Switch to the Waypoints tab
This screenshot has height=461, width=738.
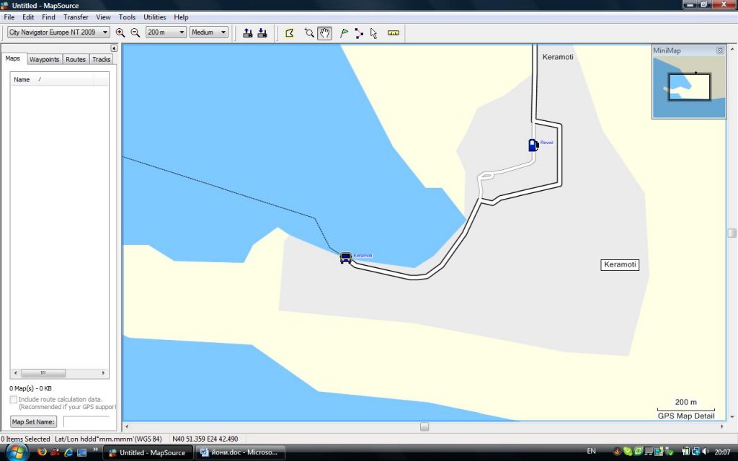coord(44,59)
